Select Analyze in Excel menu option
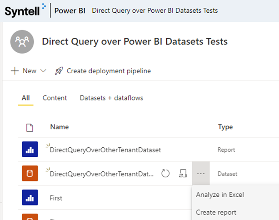Viewport: 279px width, 220px height. (x=220, y=195)
